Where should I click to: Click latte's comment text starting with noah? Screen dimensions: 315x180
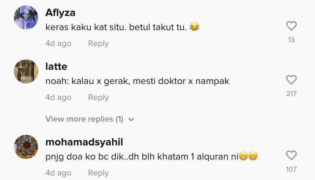pyautogui.click(x=137, y=81)
